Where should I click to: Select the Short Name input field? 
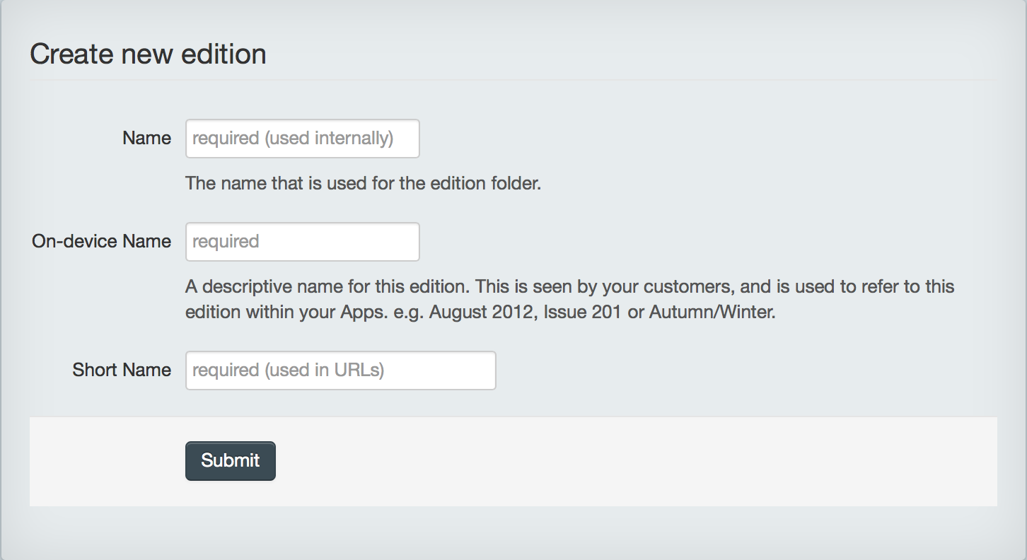click(340, 371)
